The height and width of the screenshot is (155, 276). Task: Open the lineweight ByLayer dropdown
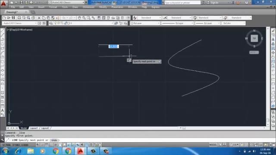coord(208,23)
